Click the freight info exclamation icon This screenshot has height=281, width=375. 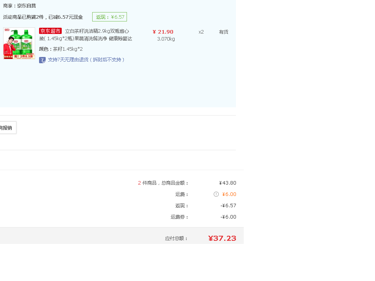pyautogui.click(x=216, y=194)
